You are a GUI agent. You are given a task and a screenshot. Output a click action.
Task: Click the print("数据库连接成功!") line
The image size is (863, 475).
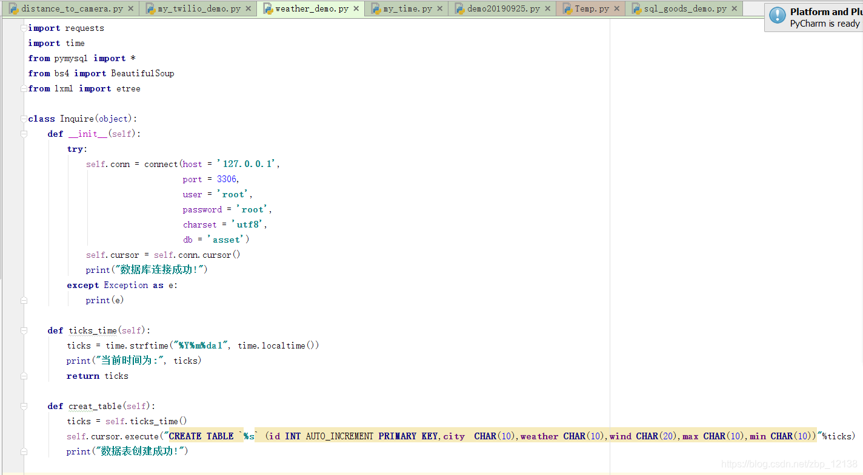pyautogui.click(x=147, y=270)
